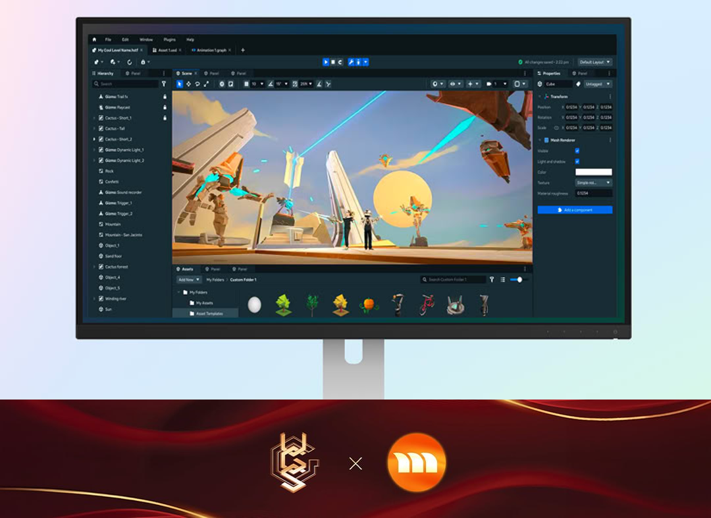Toggle the checkbox icon of Cactus - Tall
The width and height of the screenshot is (711, 518).
[101, 129]
